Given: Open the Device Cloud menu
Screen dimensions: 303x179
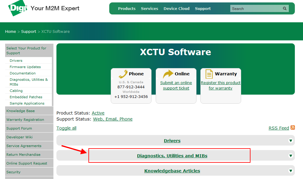Looking at the screenshot, I should pyautogui.click(x=177, y=8).
